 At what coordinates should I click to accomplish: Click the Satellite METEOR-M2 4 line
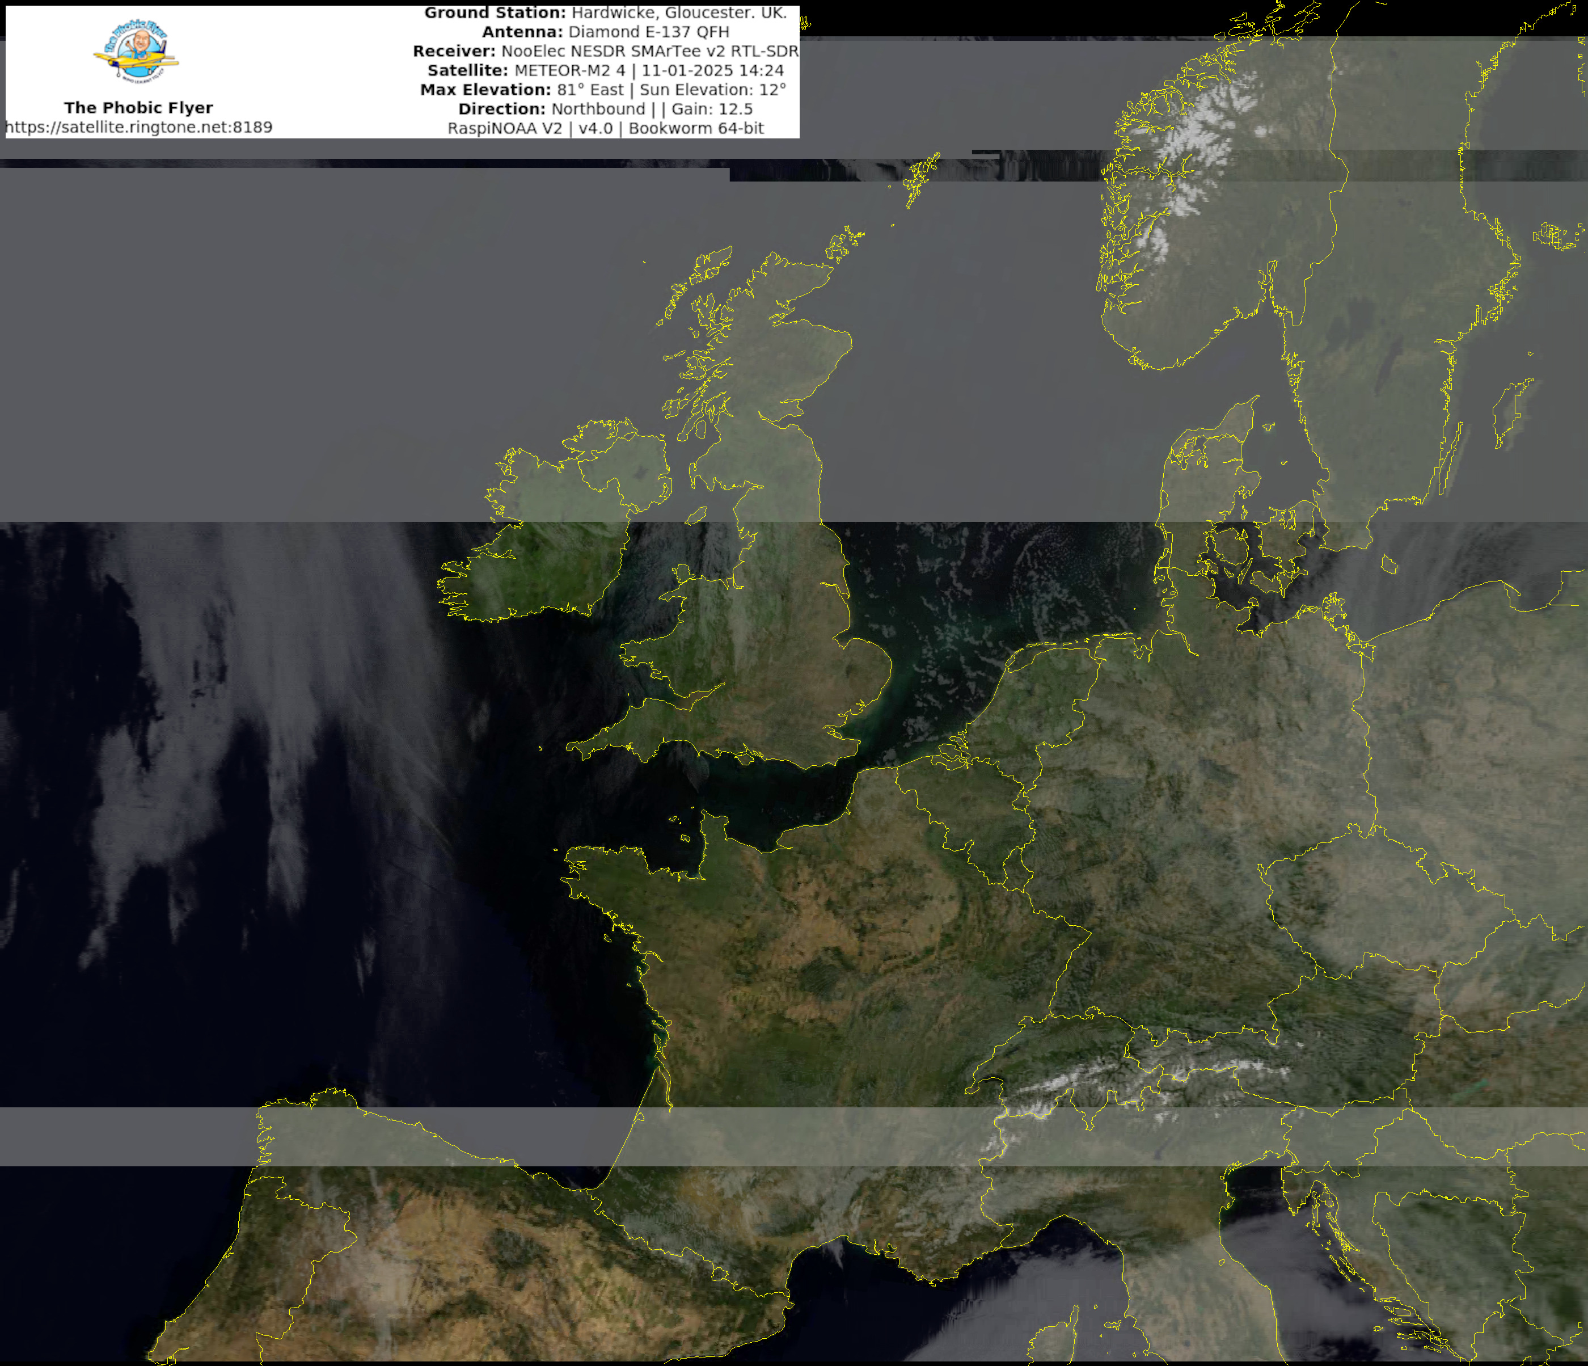pyautogui.click(x=605, y=70)
